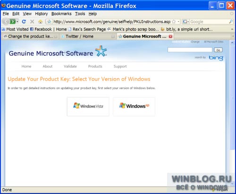Image resolution: width=236 pixels, height=194 pixels.
Task: Bookmark this page with the star outline
Action: pyautogui.click(x=174, y=22)
